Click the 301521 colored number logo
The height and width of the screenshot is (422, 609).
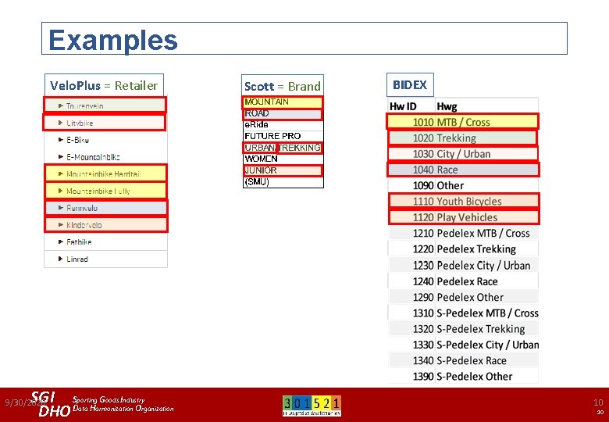[x=312, y=406]
